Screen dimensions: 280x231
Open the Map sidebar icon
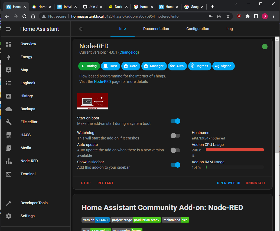pos(9,70)
